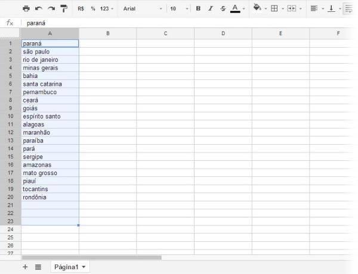Click the Merge cells icon
This screenshot has height=274, width=358.
click(292, 8)
